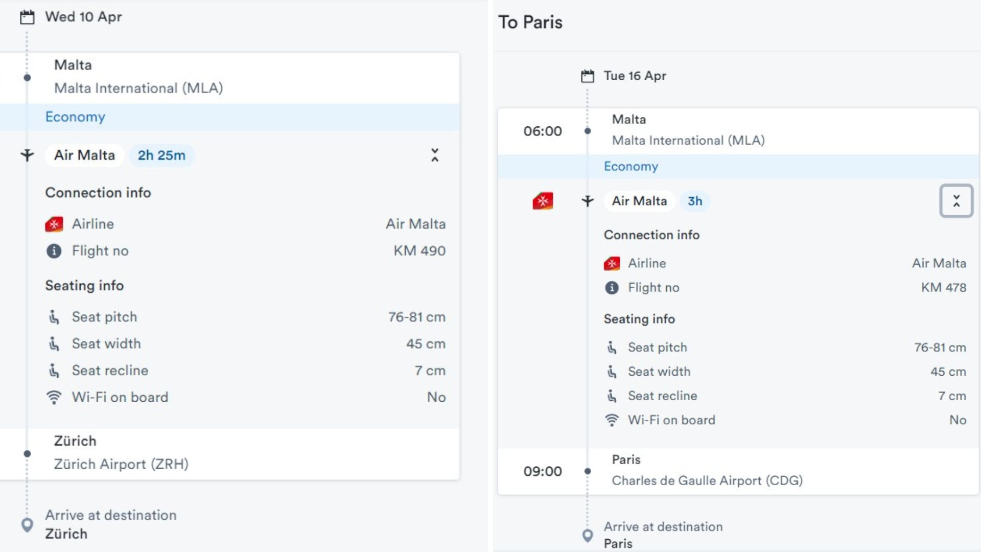Click the large Air Malta logo left of timeline
The image size is (981, 552).
[x=543, y=201]
